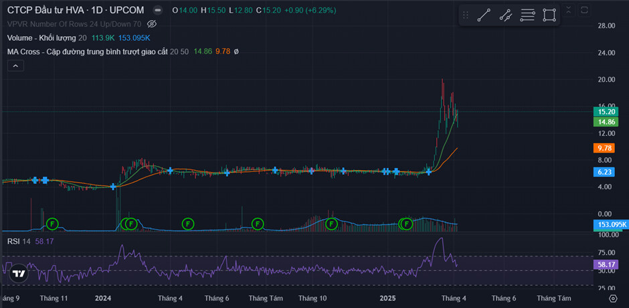Click the CTCP Đầu tư HVA symbol title
Screen dimensions: 629x308
[50, 11]
